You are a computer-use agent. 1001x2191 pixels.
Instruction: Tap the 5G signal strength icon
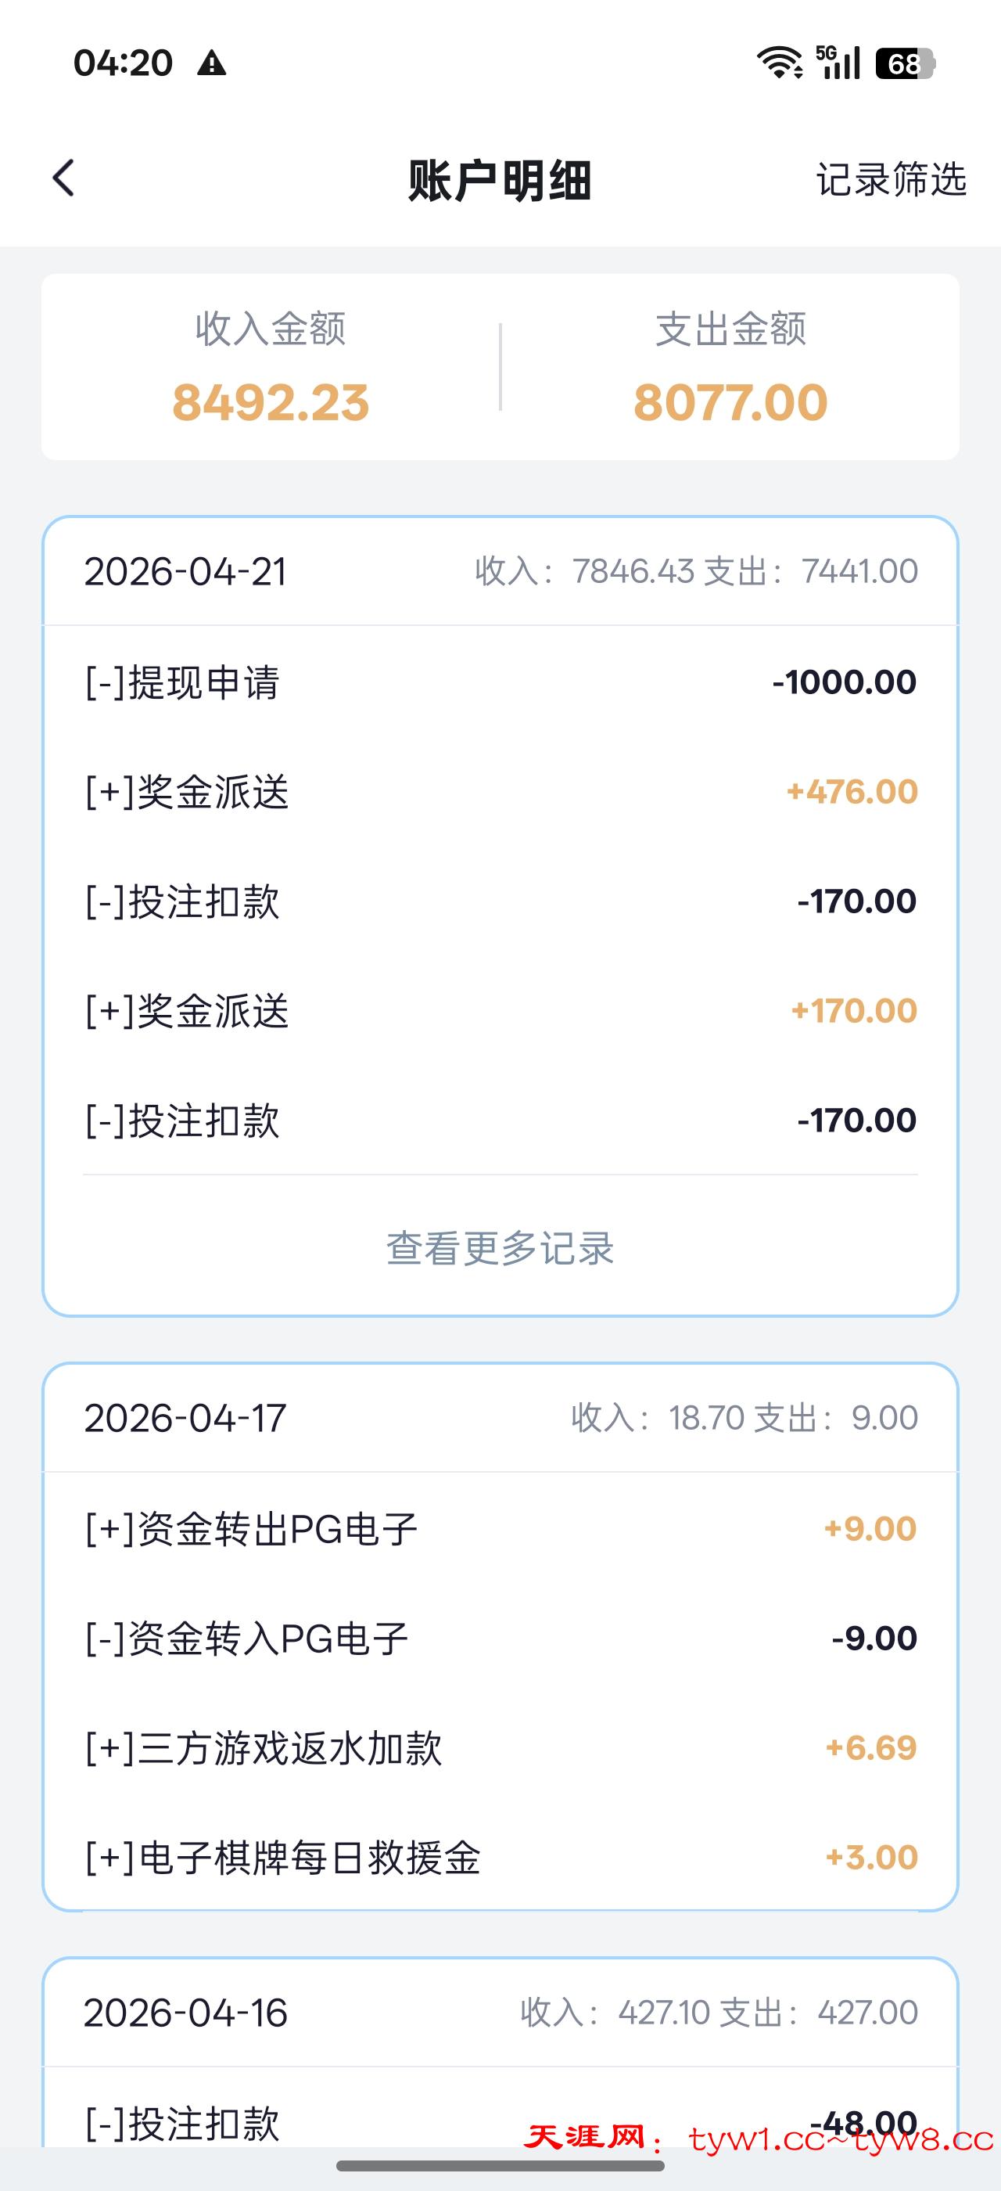838,62
